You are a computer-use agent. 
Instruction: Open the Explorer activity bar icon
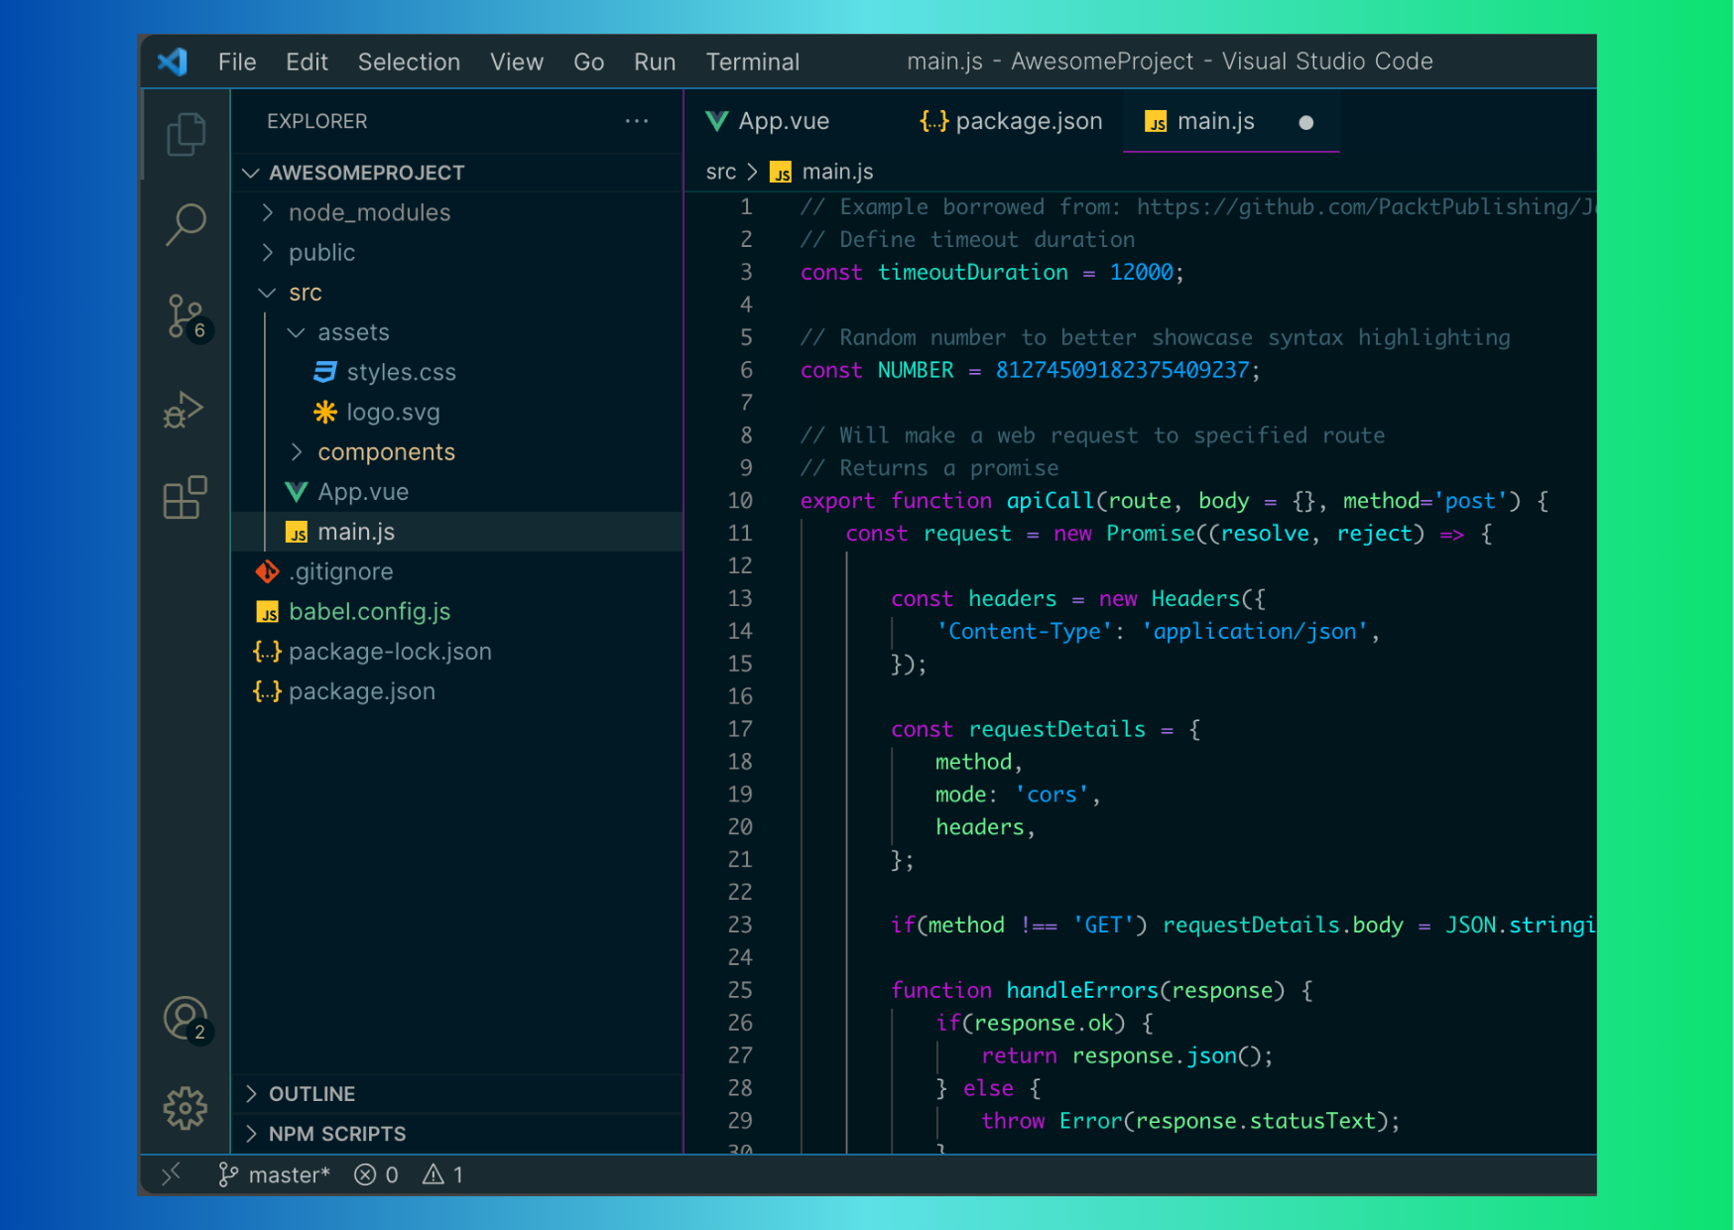(186, 134)
